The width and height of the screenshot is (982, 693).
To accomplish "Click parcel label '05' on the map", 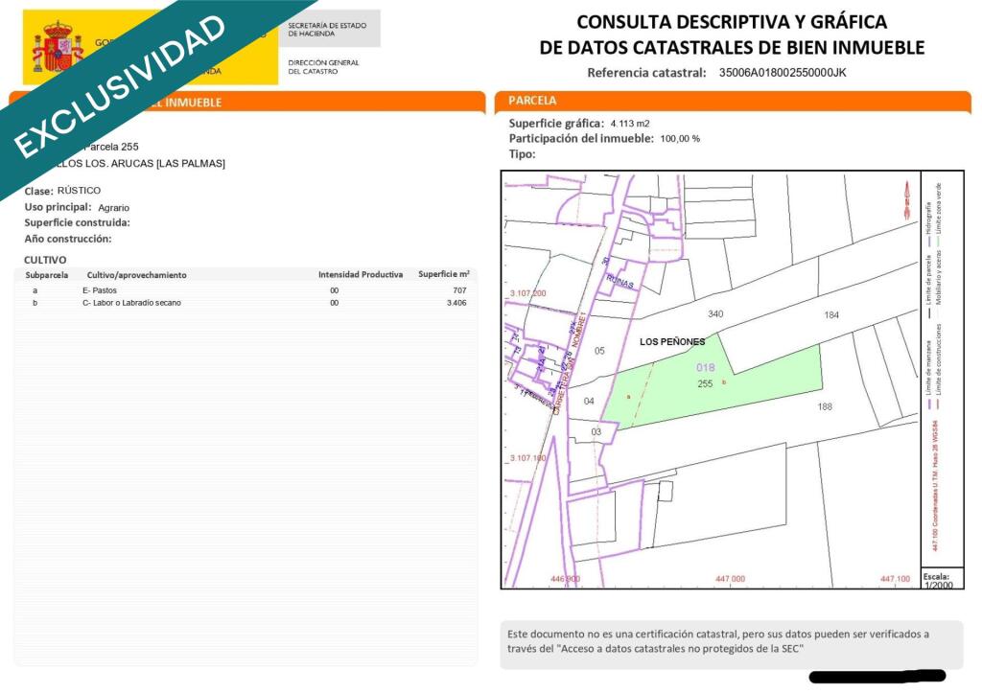I will tap(599, 351).
